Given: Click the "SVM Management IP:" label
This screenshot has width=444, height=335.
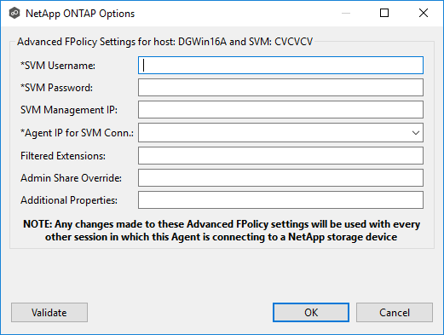Looking at the screenshot, I should (69, 110).
